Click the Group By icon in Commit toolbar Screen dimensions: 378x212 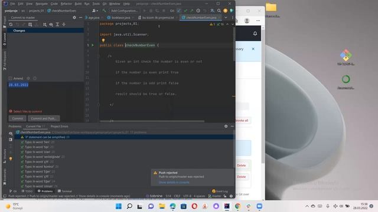tap(45, 25)
